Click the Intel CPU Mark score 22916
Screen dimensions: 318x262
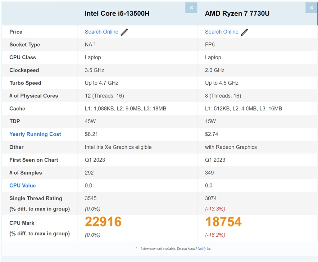click(x=103, y=222)
